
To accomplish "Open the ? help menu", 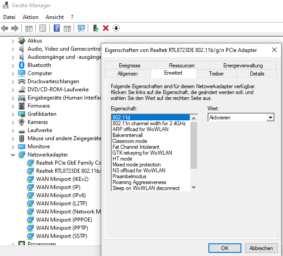I will pos(72,17).
